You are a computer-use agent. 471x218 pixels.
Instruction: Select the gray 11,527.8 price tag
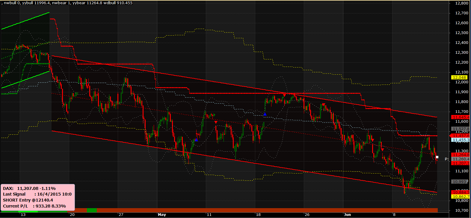(460, 129)
